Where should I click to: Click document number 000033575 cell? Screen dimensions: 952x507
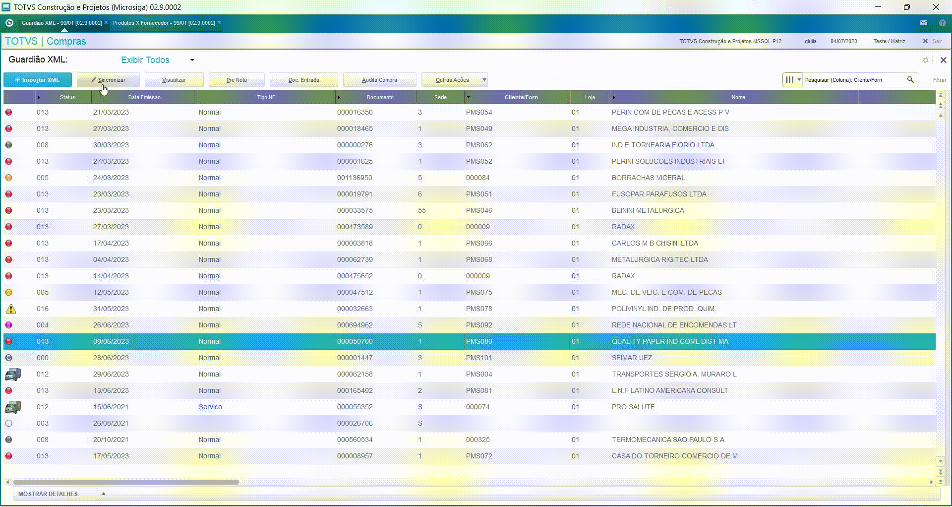(355, 210)
